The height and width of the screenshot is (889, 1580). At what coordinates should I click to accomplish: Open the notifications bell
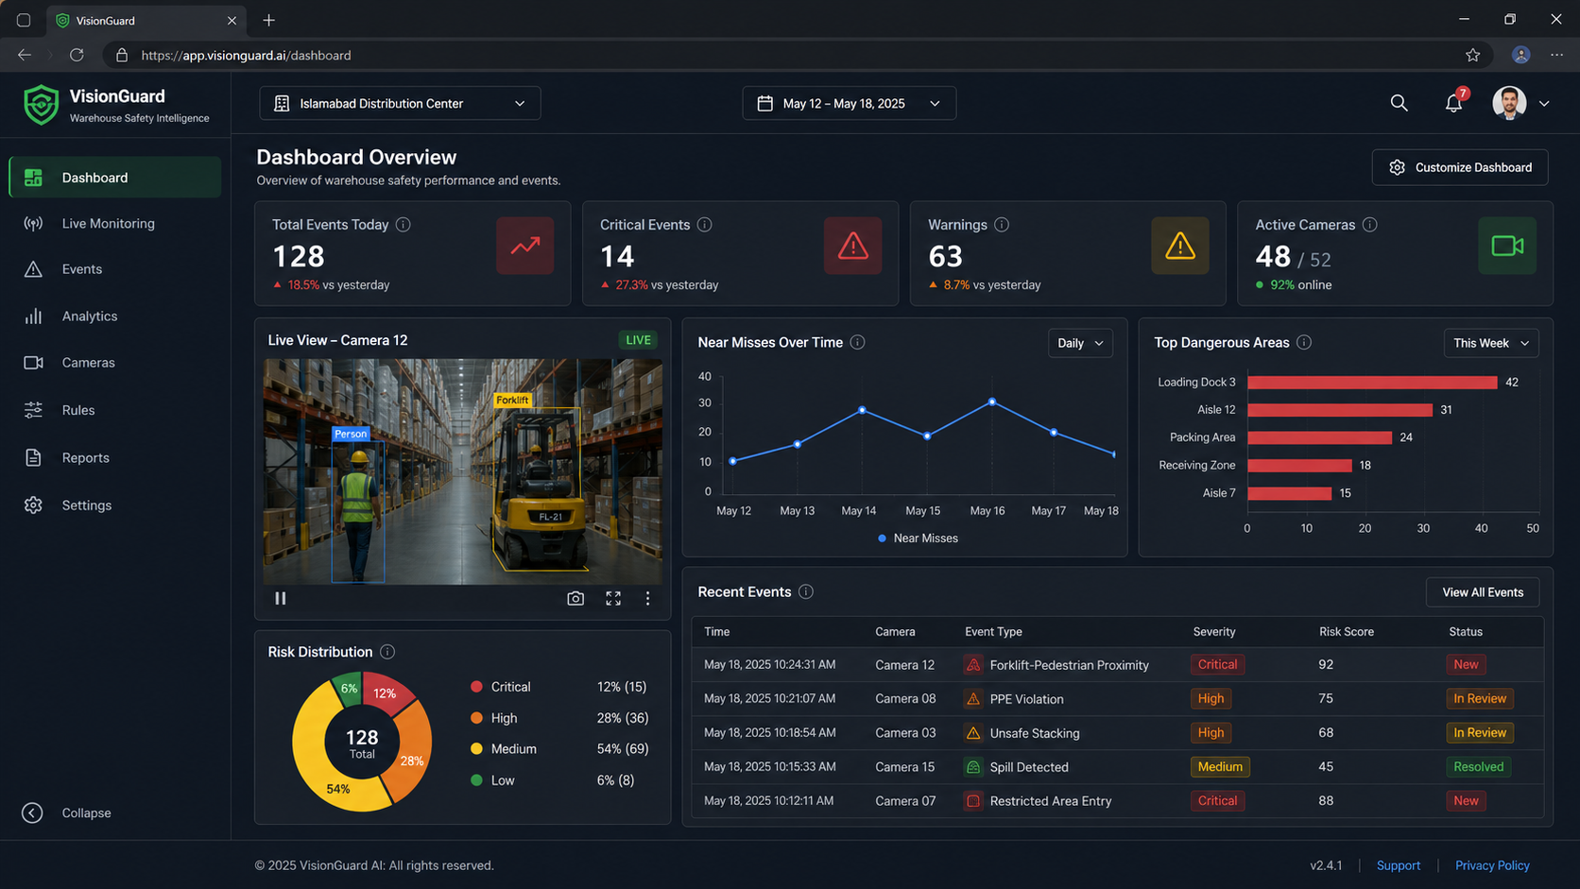tap(1453, 103)
